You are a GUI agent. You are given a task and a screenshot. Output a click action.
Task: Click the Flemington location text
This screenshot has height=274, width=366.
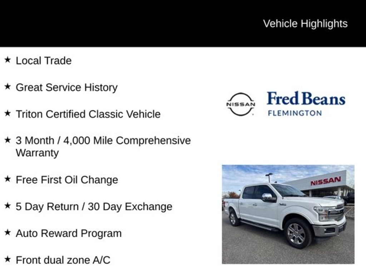(295, 113)
